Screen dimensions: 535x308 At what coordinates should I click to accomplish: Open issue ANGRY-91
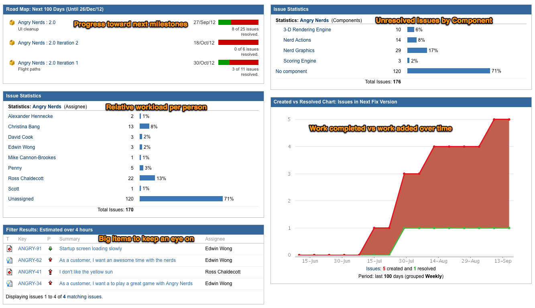pyautogui.click(x=30, y=249)
